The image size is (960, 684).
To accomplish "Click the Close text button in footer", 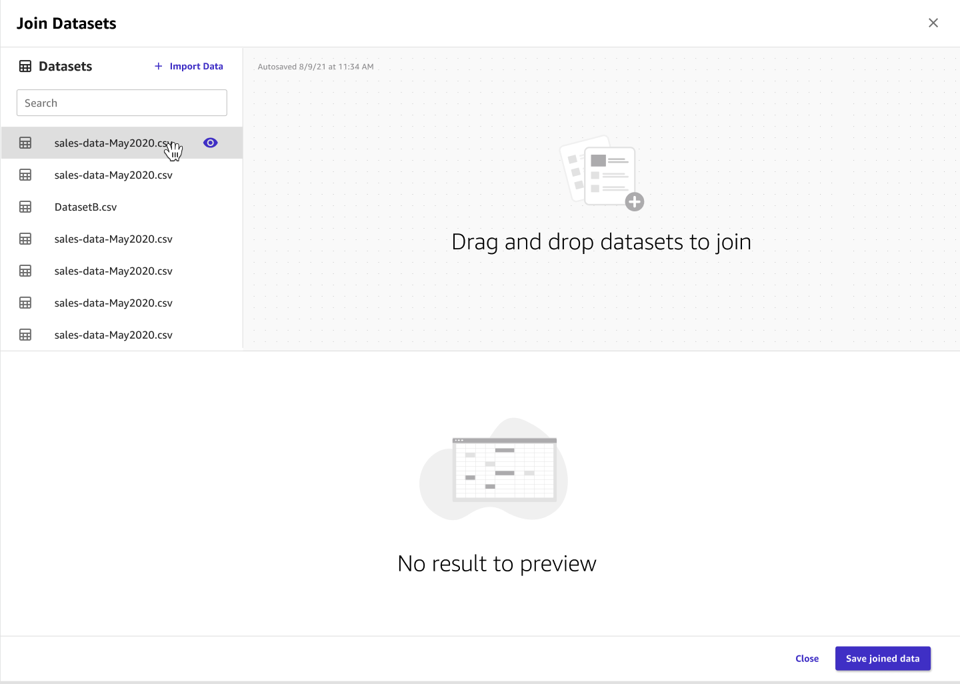I will click(x=807, y=659).
